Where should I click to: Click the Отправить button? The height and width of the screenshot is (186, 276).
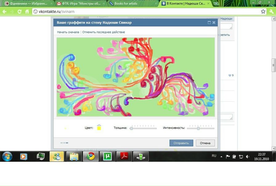pyautogui.click(x=181, y=143)
